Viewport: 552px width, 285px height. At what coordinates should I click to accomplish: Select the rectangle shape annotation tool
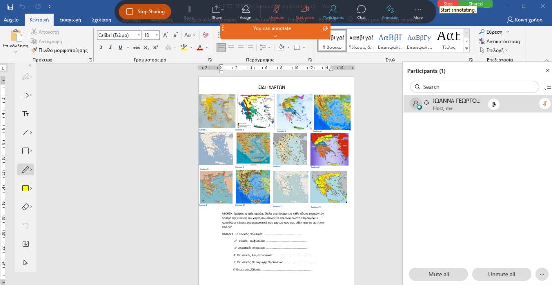pos(25,151)
